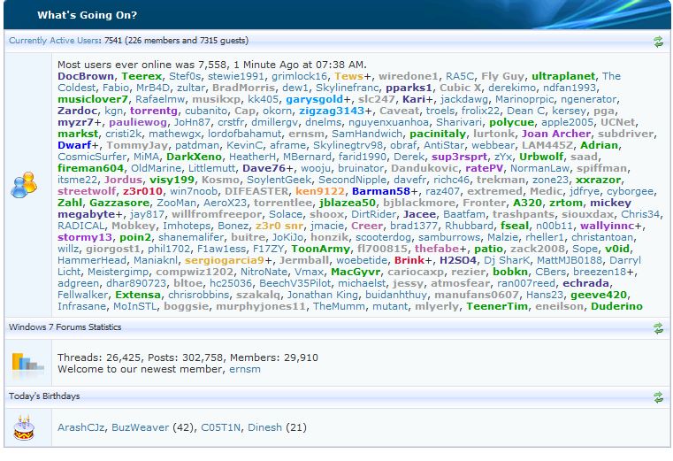Viewport: 673px width, 461px height.
Task: Open Dwarf's profile link
Action: pos(74,145)
